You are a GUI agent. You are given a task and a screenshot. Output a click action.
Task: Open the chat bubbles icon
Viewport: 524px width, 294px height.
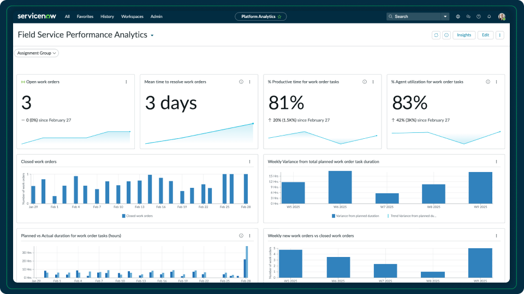tap(468, 16)
